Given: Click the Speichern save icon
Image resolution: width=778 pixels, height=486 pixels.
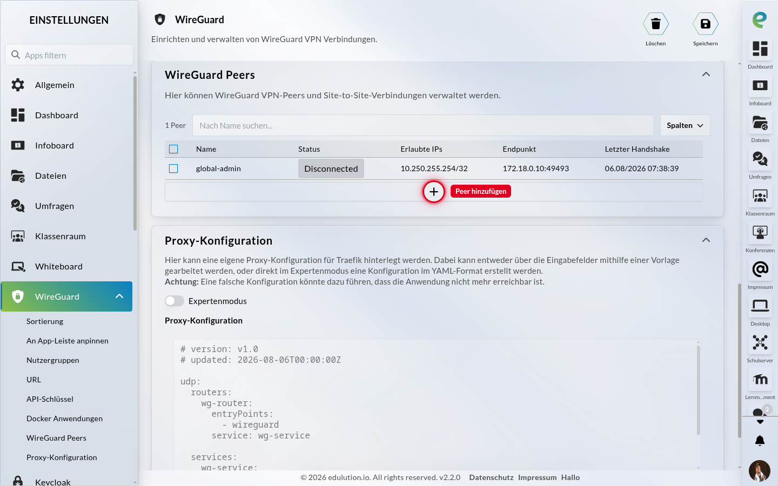Looking at the screenshot, I should point(705,24).
